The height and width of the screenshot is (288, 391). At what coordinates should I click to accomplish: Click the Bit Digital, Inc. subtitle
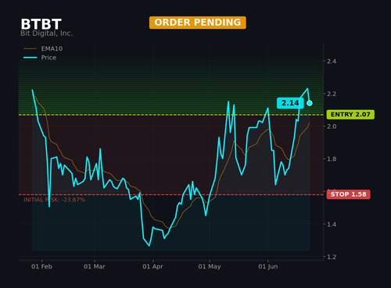[x=47, y=34]
